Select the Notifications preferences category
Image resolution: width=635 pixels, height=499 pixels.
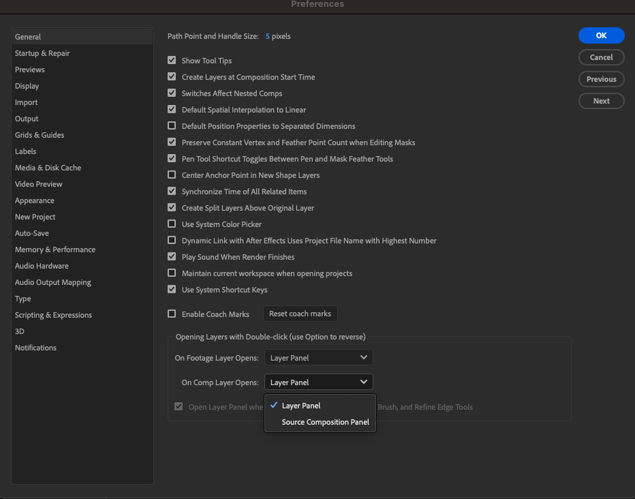(35, 347)
